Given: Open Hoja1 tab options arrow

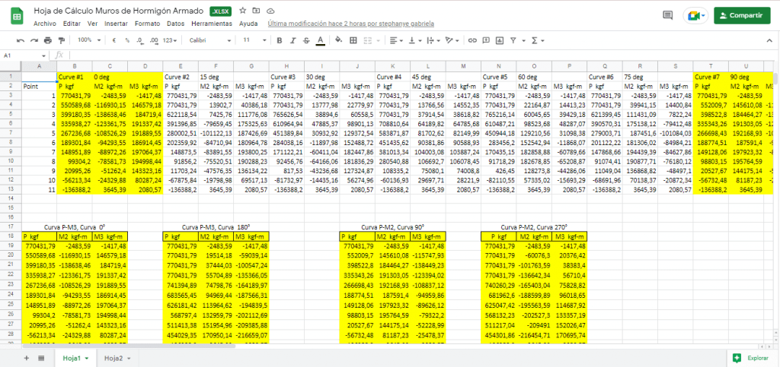Looking at the screenshot, I should [87, 358].
